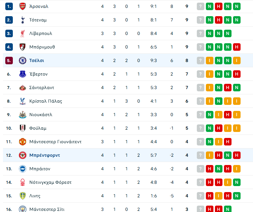Open the Μπρέντφορντ team link
Image resolution: width=253 pixels, height=212 pixels.
pyautogui.click(x=45, y=155)
